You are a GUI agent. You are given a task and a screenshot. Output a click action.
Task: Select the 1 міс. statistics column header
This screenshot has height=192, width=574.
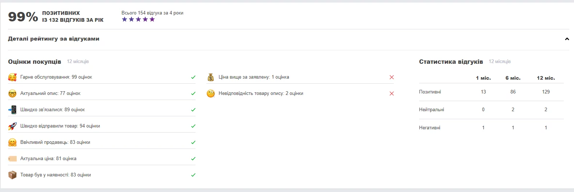[483, 78]
